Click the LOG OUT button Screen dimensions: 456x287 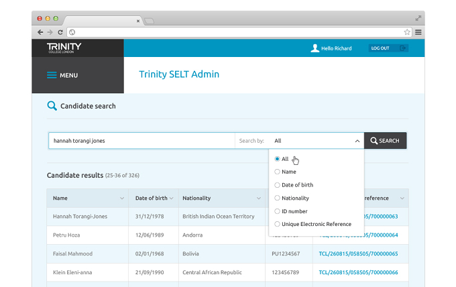[388, 48]
